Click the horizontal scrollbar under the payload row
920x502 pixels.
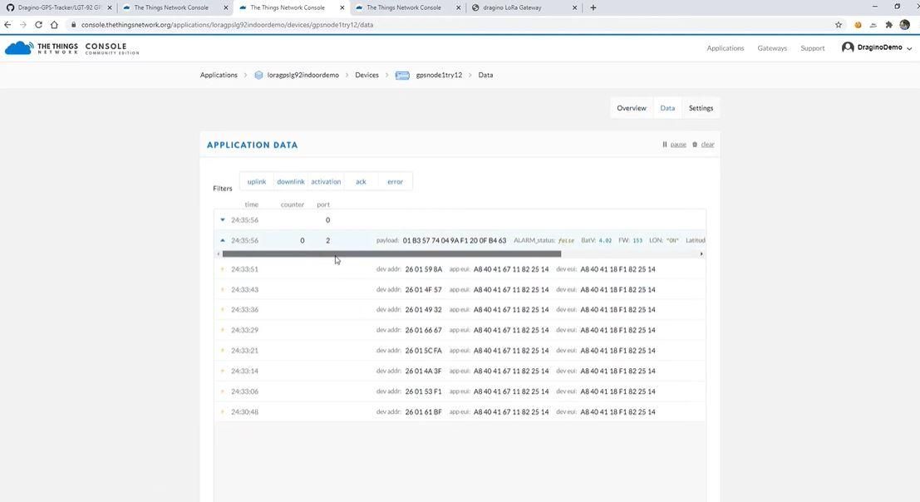pos(391,254)
